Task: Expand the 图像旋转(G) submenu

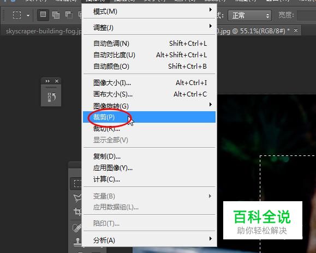Action: pyautogui.click(x=150, y=105)
